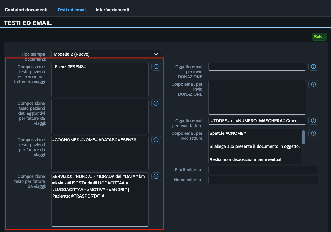The image size is (331, 232).
Task: Click info icon for Corpo email DONAZIONE
Action: click(x=313, y=84)
